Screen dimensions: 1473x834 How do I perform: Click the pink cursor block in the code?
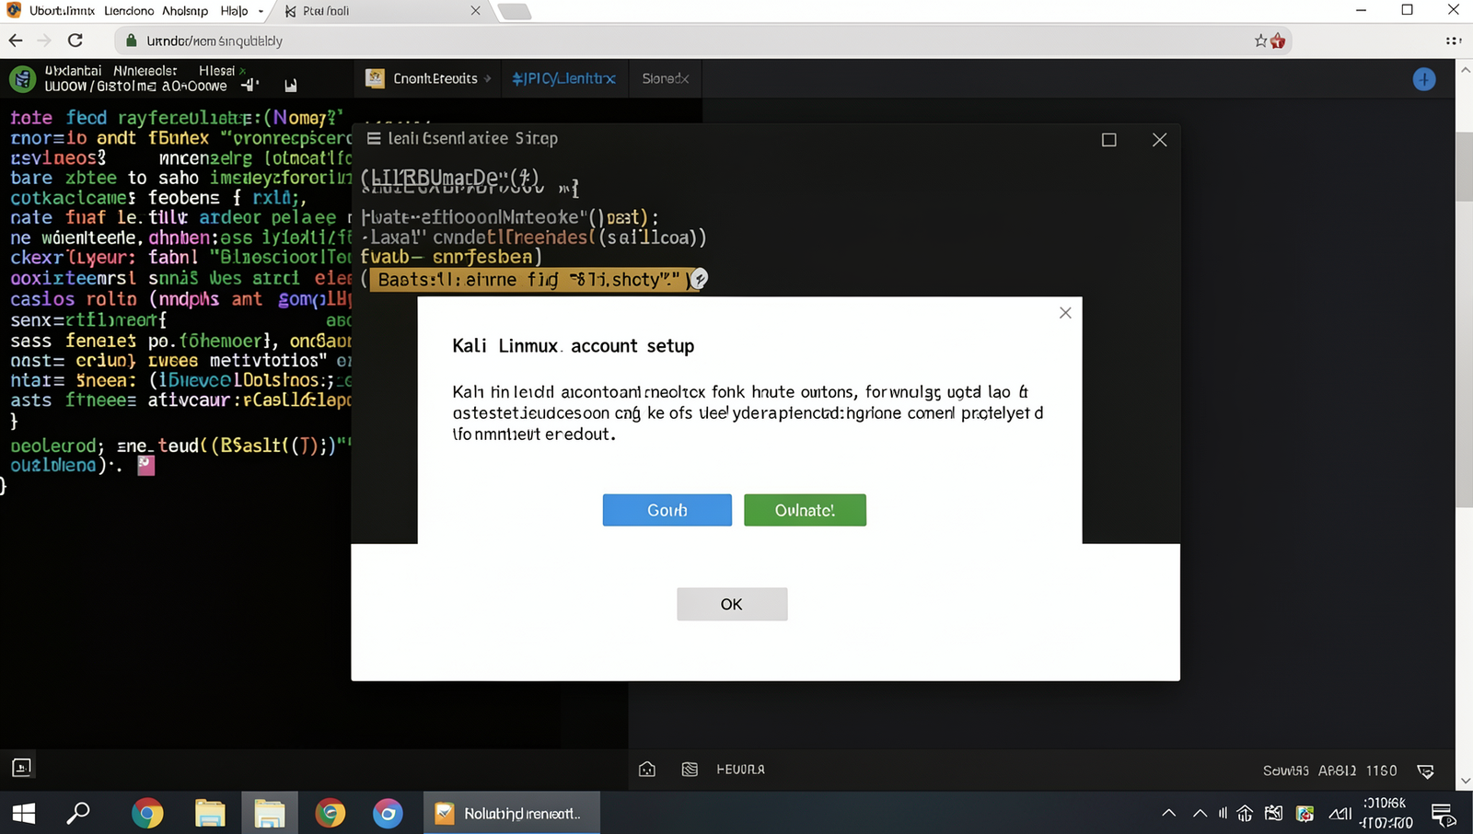145,466
